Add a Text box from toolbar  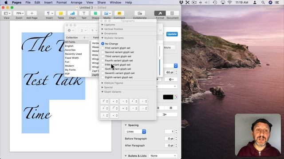(x=84, y=13)
